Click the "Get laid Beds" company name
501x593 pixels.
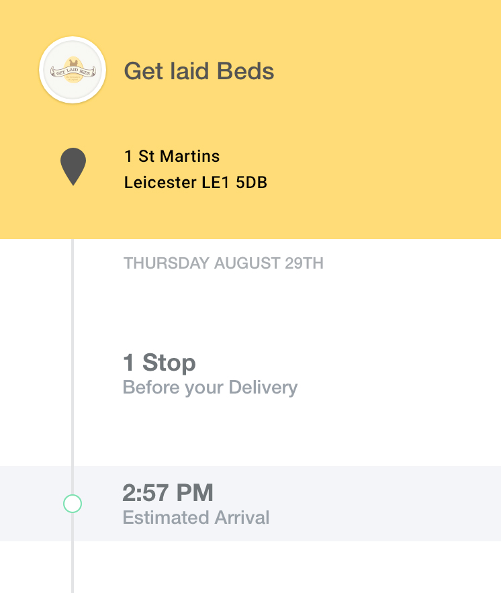click(x=199, y=71)
